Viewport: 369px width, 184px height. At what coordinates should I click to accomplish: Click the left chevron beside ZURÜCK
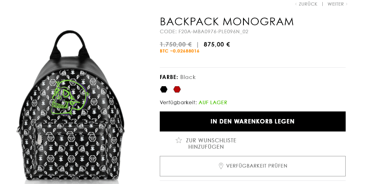point(296,4)
